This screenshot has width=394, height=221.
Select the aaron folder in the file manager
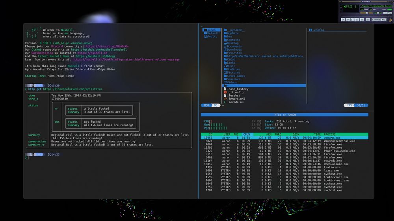pos(211,30)
